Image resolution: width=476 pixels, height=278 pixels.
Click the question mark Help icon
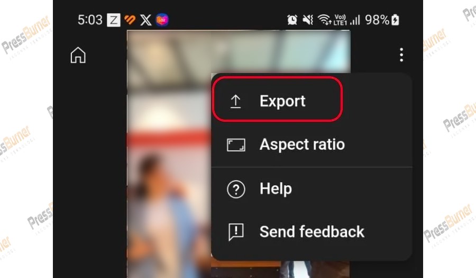tap(236, 189)
